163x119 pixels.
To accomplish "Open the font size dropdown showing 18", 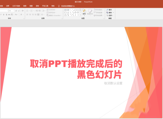I will click(14, 11).
